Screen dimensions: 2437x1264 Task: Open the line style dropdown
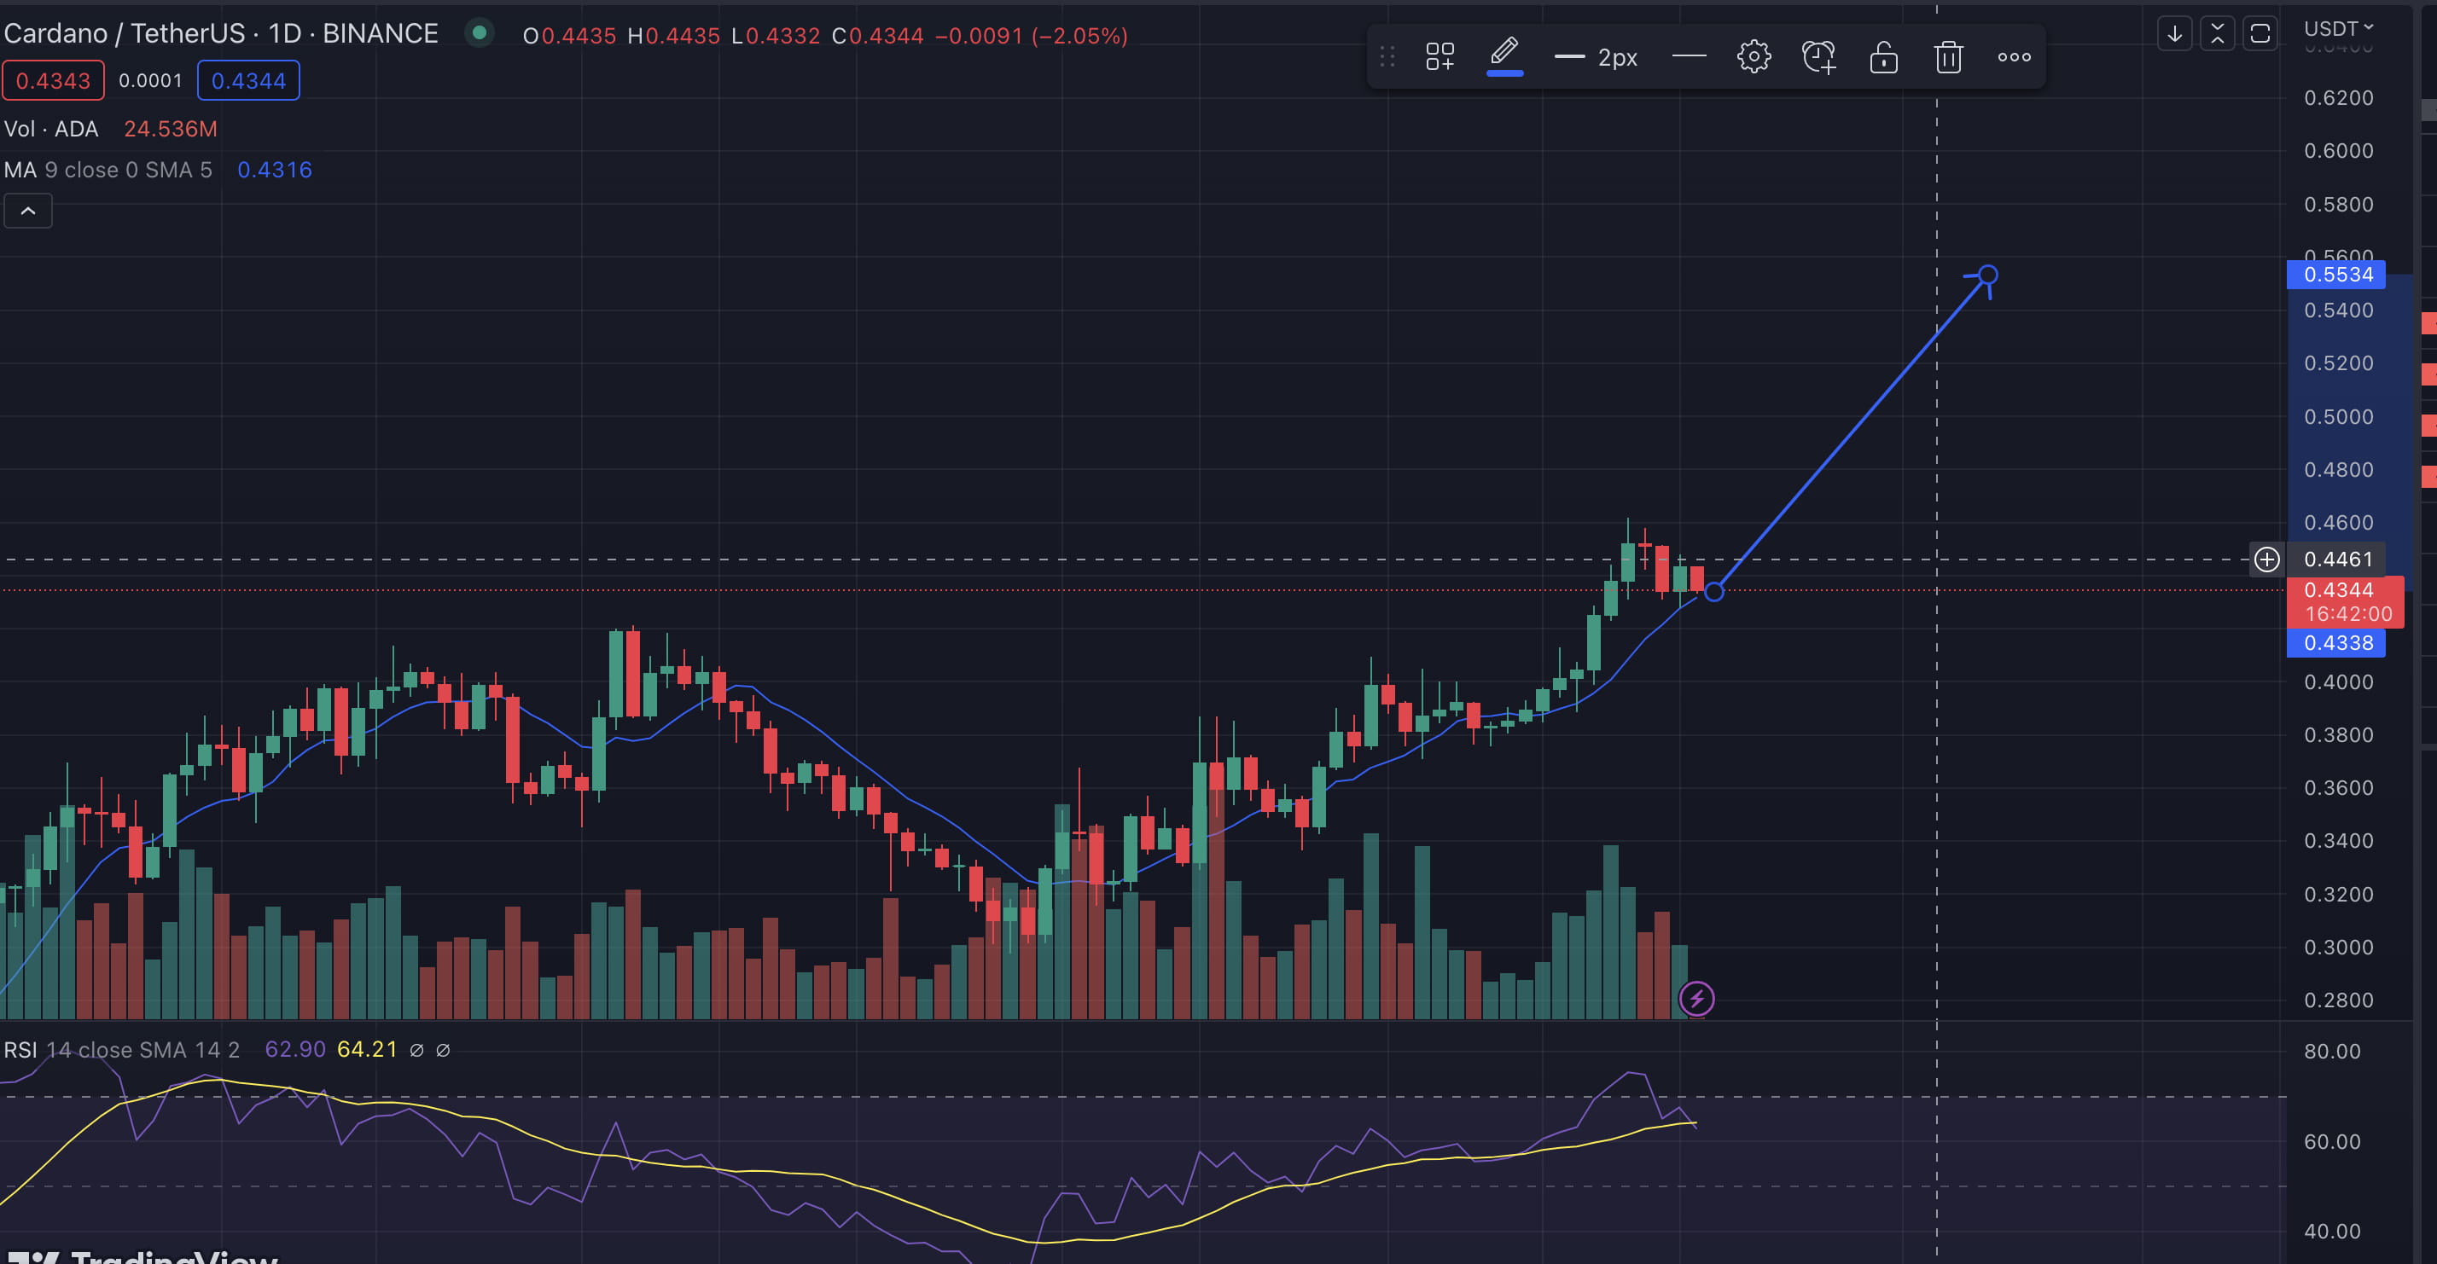pos(1689,57)
